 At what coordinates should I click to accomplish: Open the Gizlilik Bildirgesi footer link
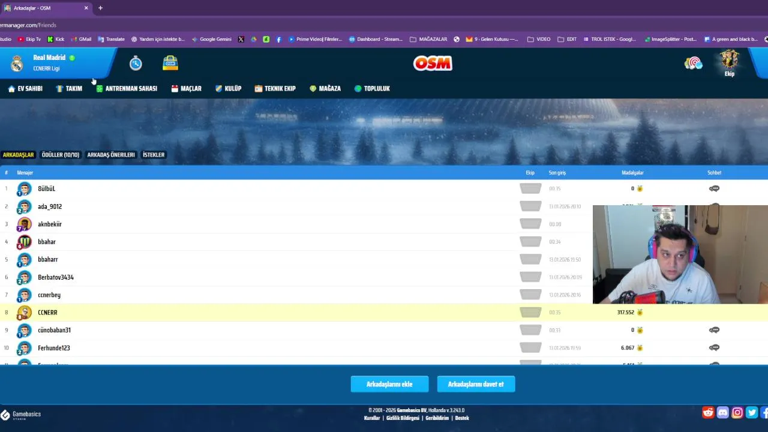pyautogui.click(x=403, y=418)
